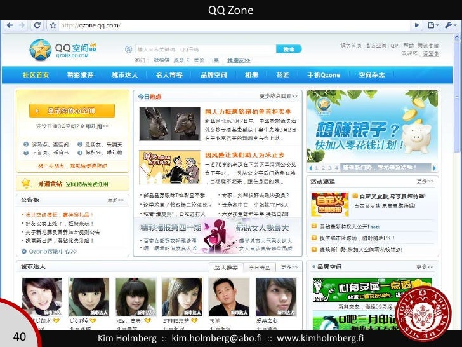Click the green 心有灵犀一点透 brand banner
The width and height of the screenshot is (462, 347).
pos(372,290)
